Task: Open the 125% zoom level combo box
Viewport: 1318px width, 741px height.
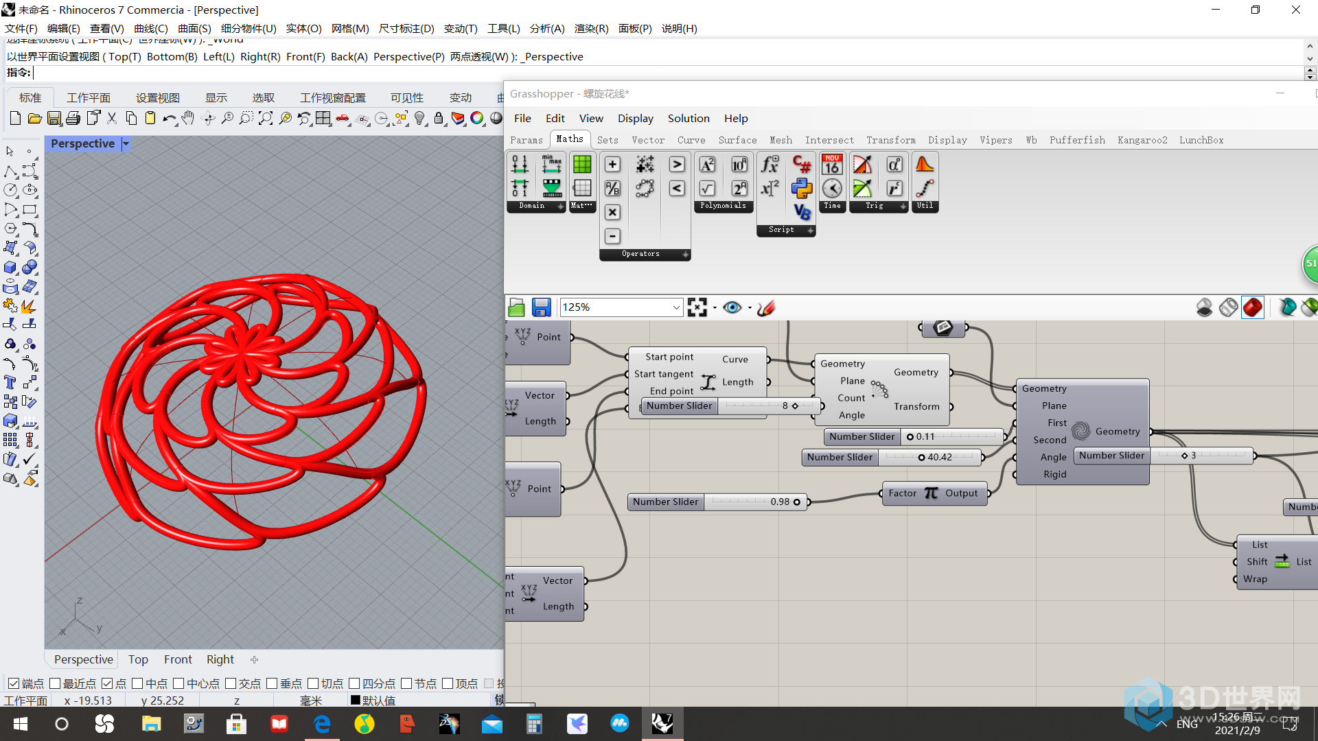Action: click(x=621, y=307)
